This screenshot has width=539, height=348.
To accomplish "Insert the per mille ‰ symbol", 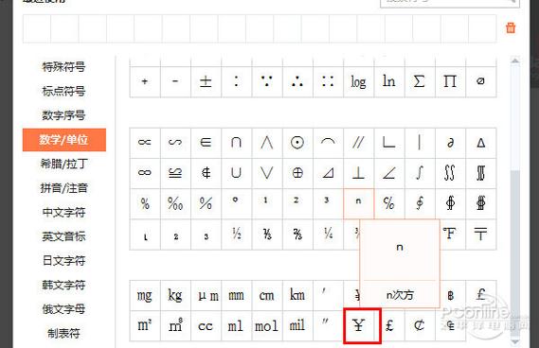I will [175, 203].
